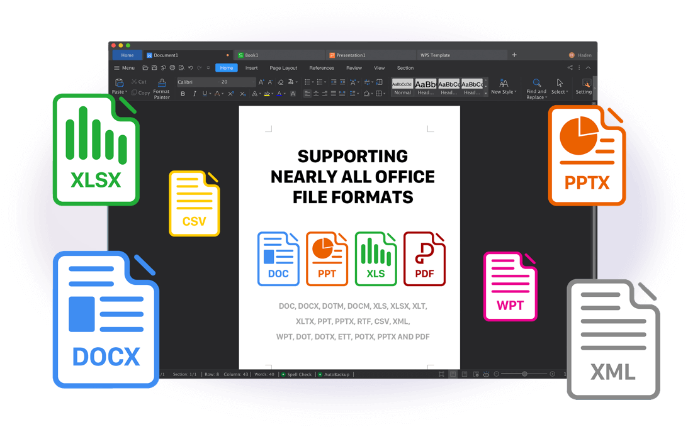Click the Increase Font Size icon
Viewport: 688px width, 427px height.
pyautogui.click(x=261, y=82)
